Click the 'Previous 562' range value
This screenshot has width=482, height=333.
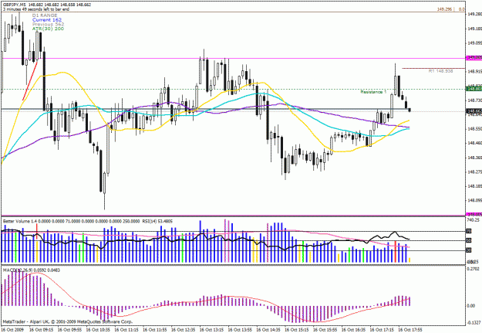click(x=49, y=24)
